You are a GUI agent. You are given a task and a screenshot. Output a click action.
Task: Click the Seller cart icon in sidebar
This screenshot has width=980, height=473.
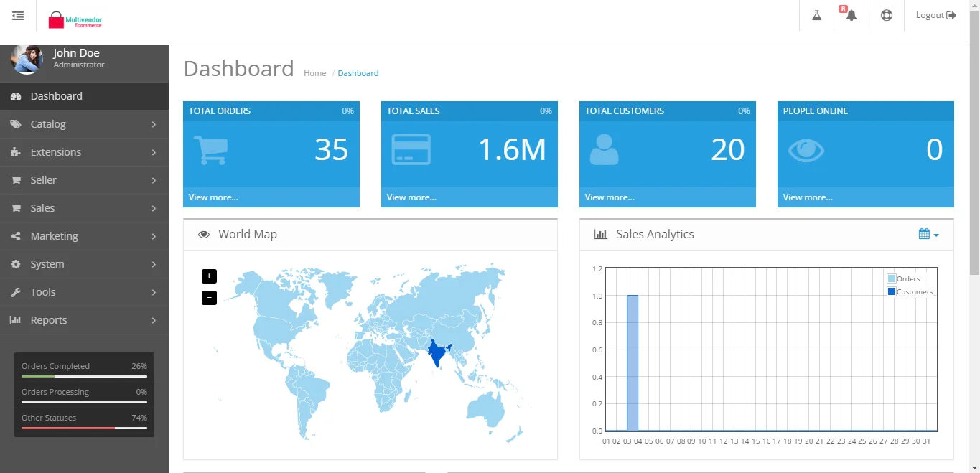click(16, 180)
